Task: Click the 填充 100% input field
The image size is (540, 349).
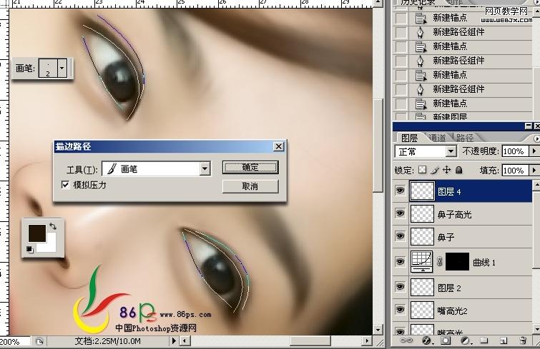Action: click(x=515, y=171)
